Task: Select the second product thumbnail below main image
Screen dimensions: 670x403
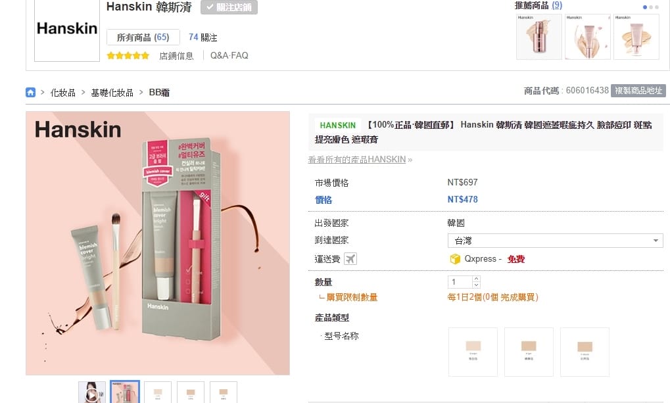Action: point(125,392)
